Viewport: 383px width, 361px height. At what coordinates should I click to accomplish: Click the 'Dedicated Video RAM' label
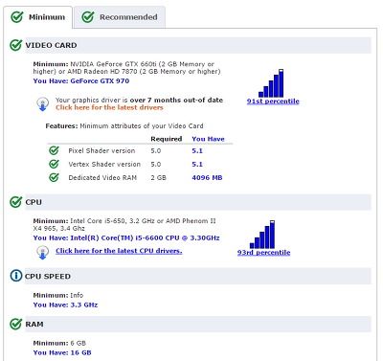[102, 178]
